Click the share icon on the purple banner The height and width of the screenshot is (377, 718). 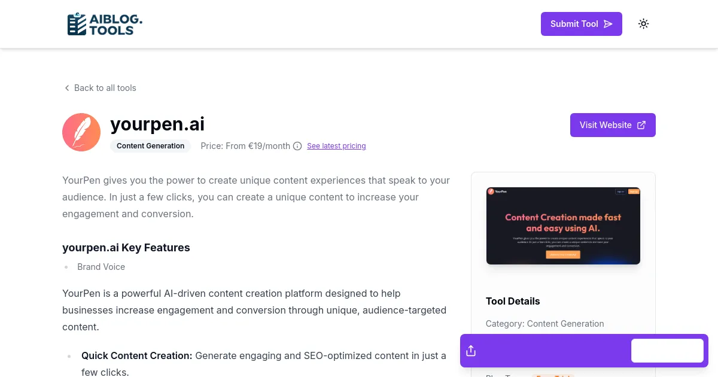pyautogui.click(x=471, y=351)
